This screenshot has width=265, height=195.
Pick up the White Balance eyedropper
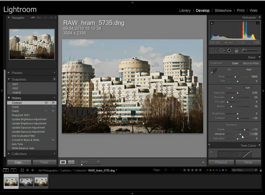coord(214,71)
